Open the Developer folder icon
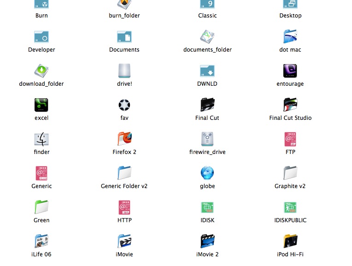 tap(41, 36)
